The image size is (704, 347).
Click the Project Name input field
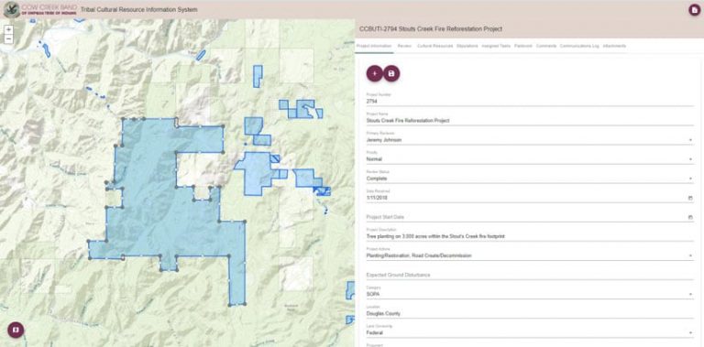(x=530, y=121)
